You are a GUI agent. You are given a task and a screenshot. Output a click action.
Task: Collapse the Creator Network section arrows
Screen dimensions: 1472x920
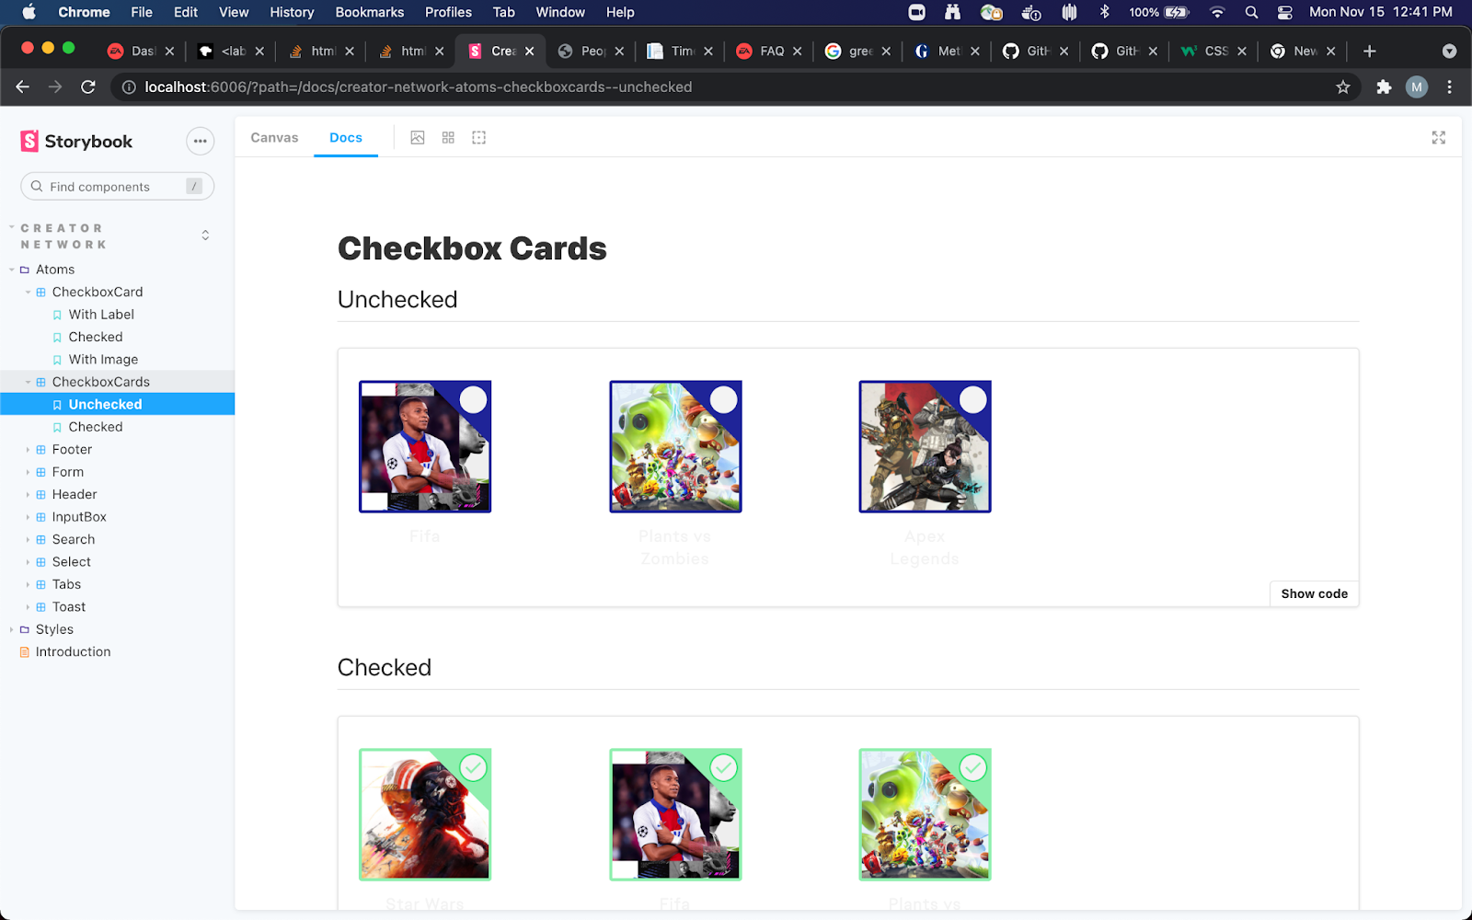click(x=205, y=236)
